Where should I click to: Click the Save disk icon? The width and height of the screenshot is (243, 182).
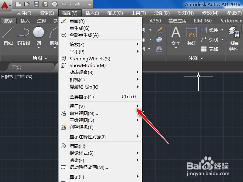click(36, 4)
